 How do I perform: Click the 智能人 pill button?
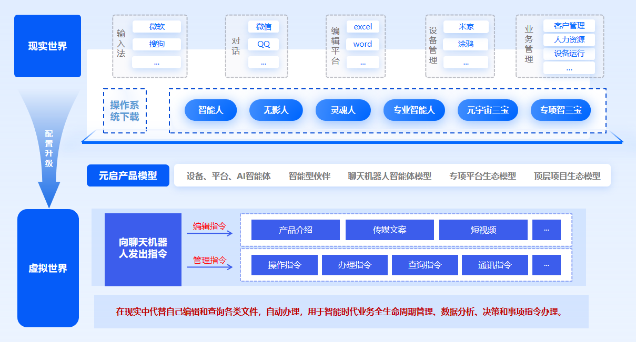point(210,110)
